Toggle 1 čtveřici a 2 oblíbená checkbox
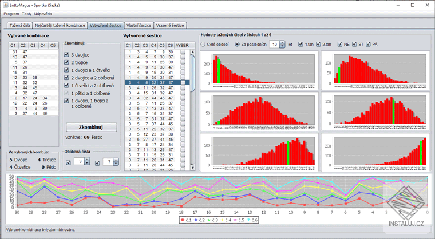 [66, 86]
